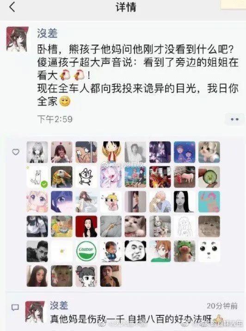Open the two-dot comment options button
Viewport: 246px width, 331px height.
point(234,119)
